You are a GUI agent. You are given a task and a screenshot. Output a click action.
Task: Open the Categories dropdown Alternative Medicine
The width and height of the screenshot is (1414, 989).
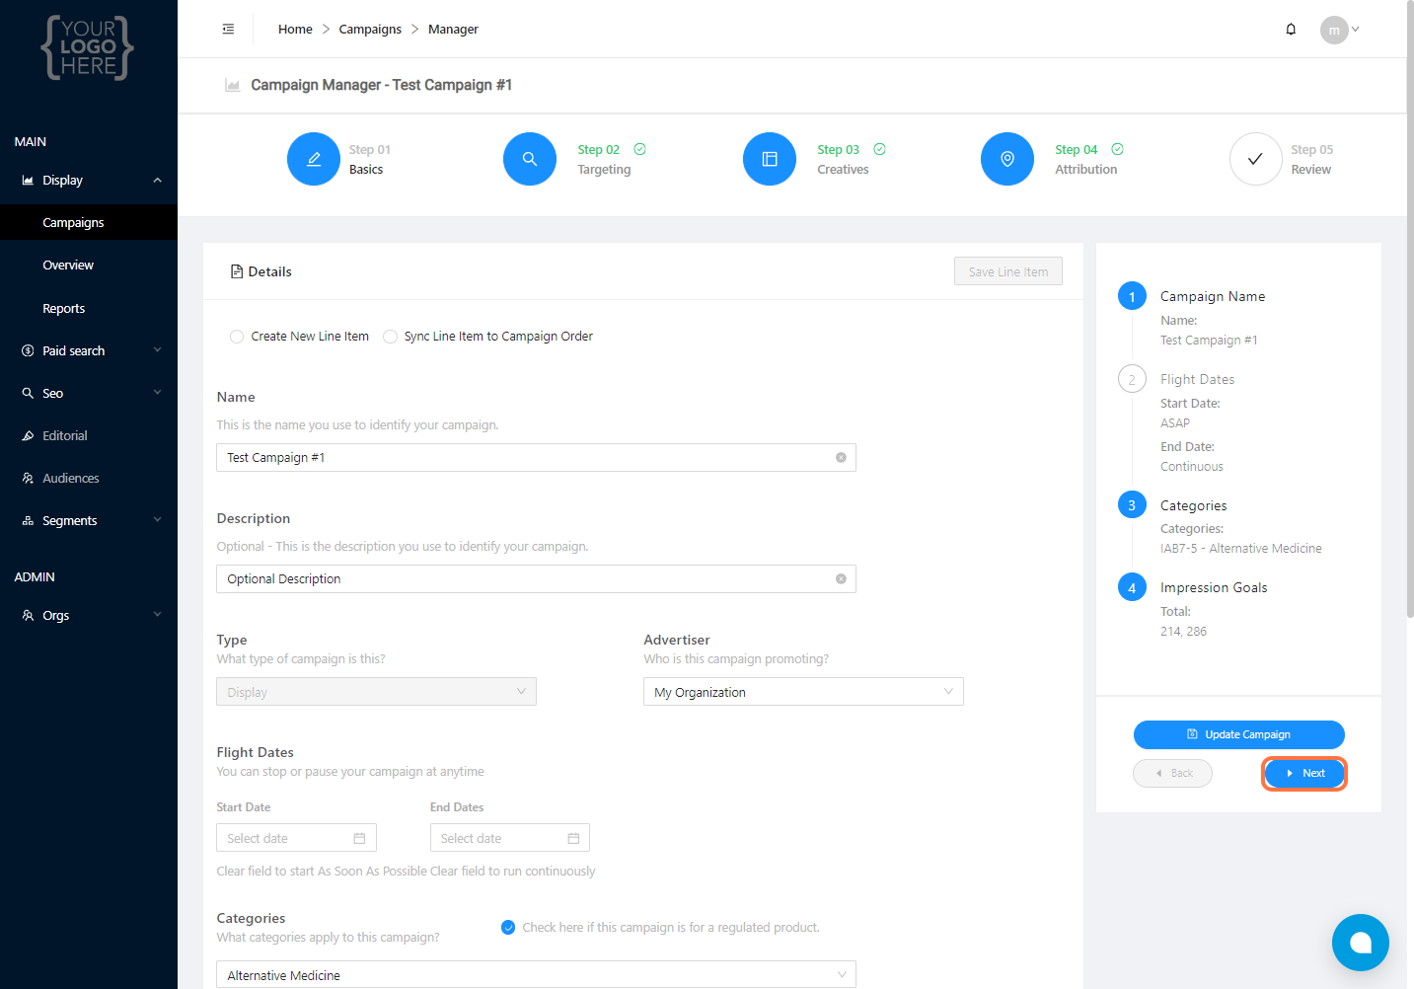coord(536,975)
